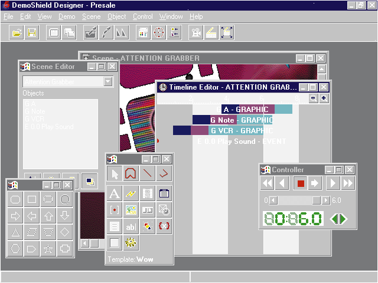The image size is (378, 283).
Task: Click the movie camera icon in toolbar
Action: point(194,32)
